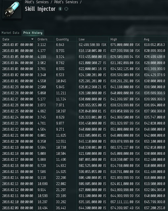This screenshot has height=211, width=168.
Task: Click orders value 5,177
Action: pyautogui.click(x=42, y=99)
